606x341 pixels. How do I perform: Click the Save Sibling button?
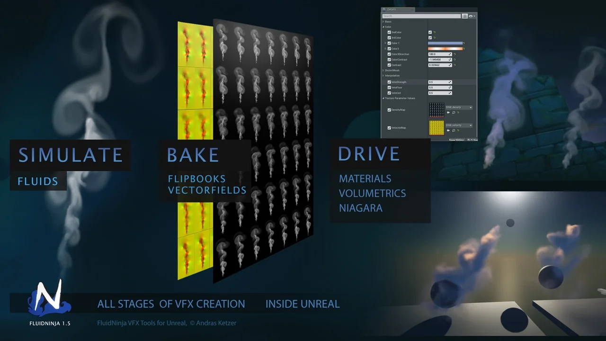[x=456, y=140]
